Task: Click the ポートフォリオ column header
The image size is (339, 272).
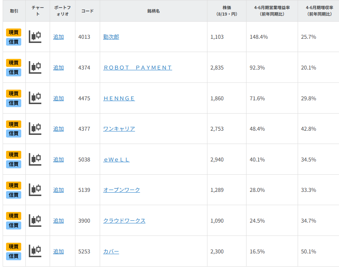Action: (x=63, y=11)
